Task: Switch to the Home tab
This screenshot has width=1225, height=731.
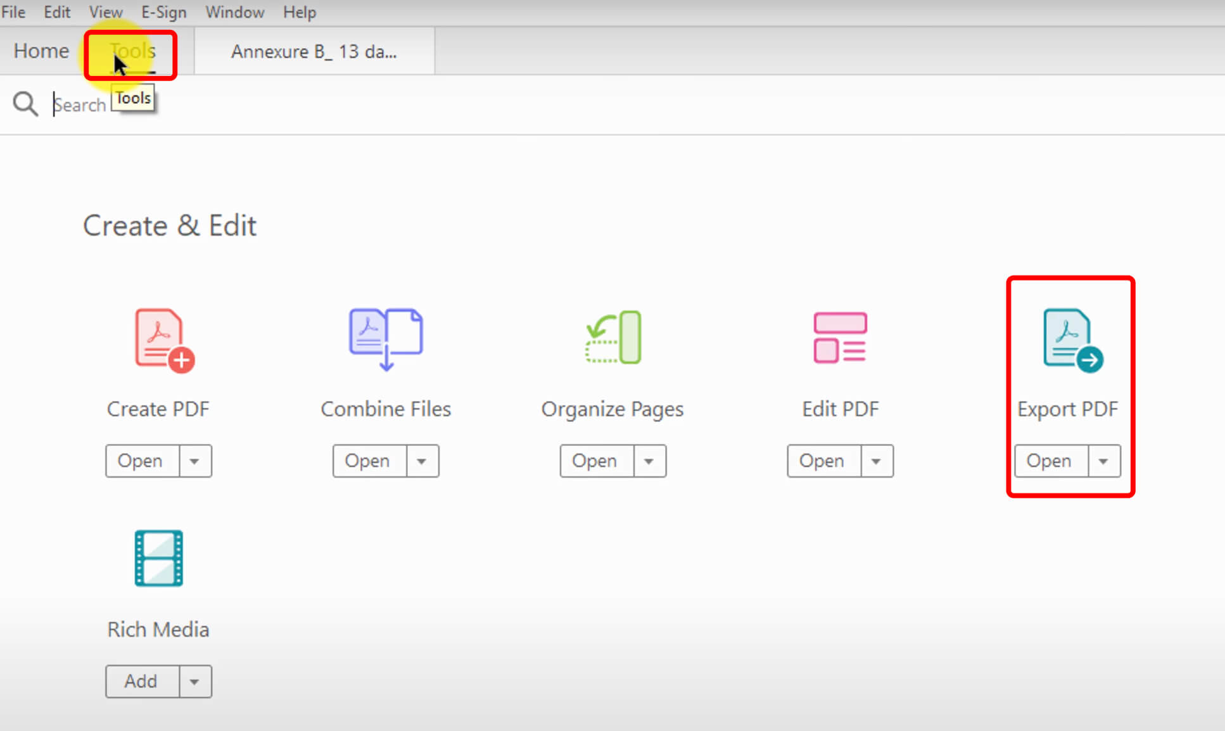Action: (41, 51)
